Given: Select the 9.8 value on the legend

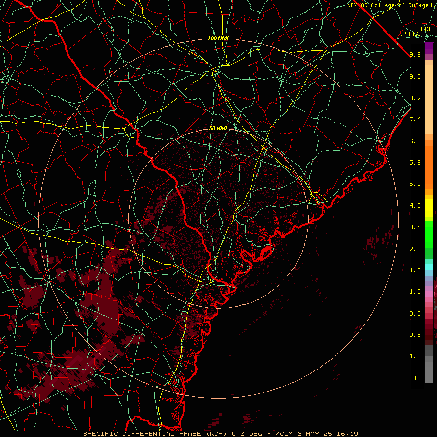Looking at the screenshot, I should coord(415,54).
